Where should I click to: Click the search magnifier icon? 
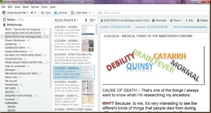click(100, 13)
